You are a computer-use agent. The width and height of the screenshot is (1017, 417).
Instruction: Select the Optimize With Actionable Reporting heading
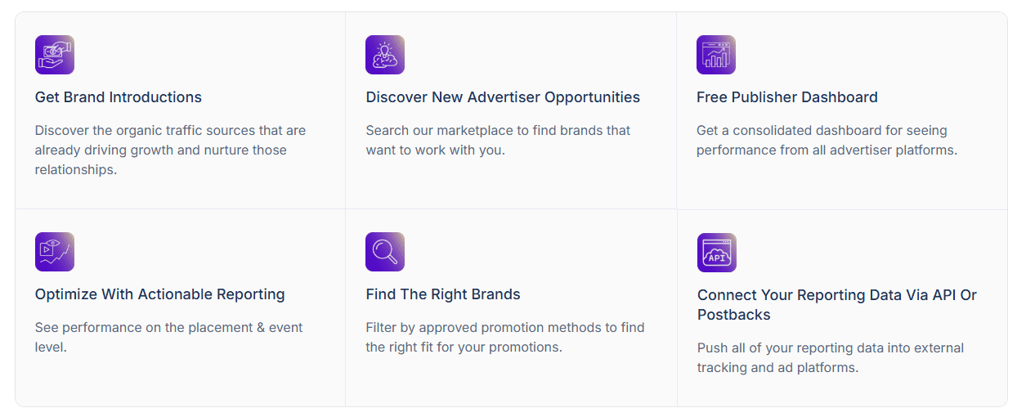pos(160,294)
